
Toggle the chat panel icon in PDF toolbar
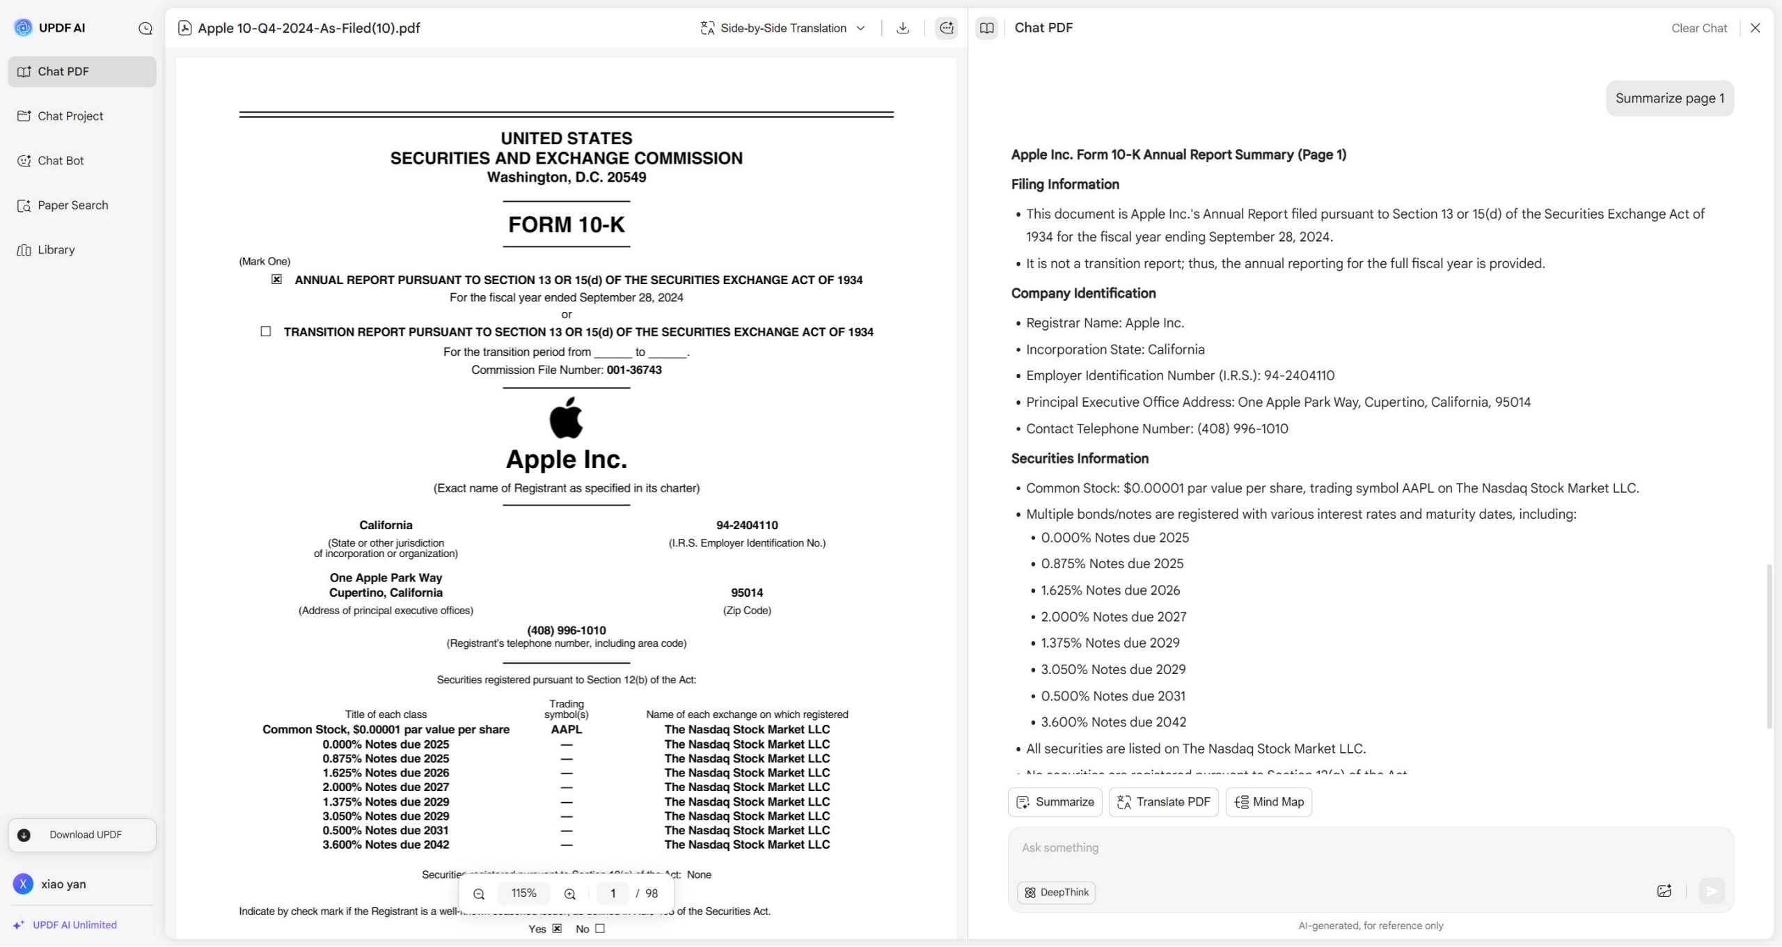(x=946, y=29)
